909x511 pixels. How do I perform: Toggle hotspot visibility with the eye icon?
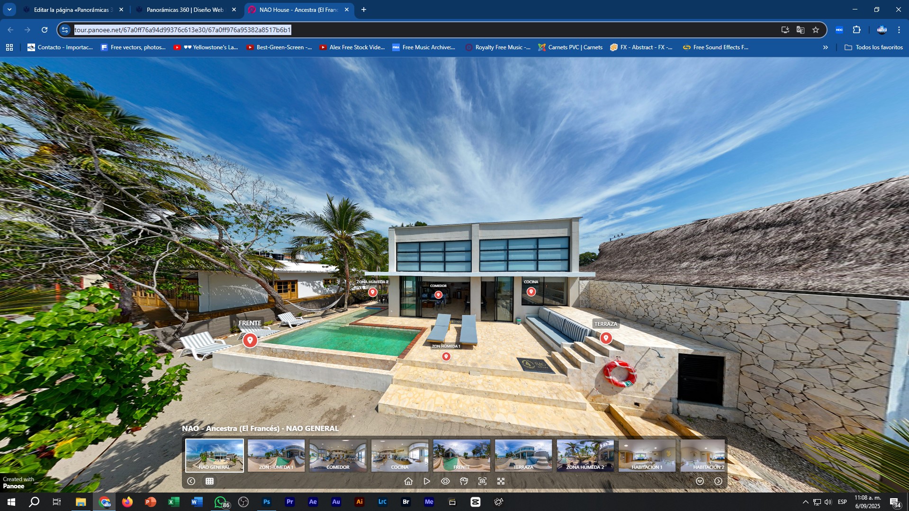(x=445, y=481)
